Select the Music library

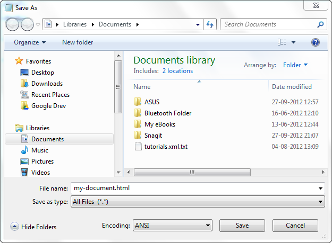pos(39,150)
